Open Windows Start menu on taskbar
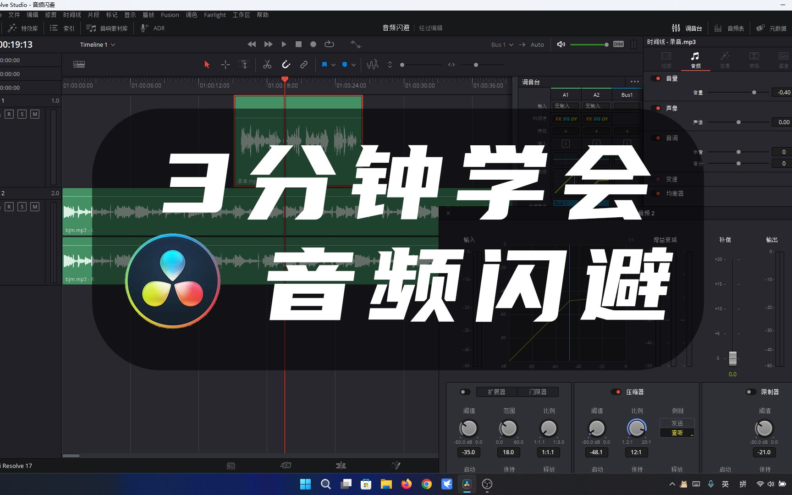This screenshot has width=792, height=495. tap(305, 484)
